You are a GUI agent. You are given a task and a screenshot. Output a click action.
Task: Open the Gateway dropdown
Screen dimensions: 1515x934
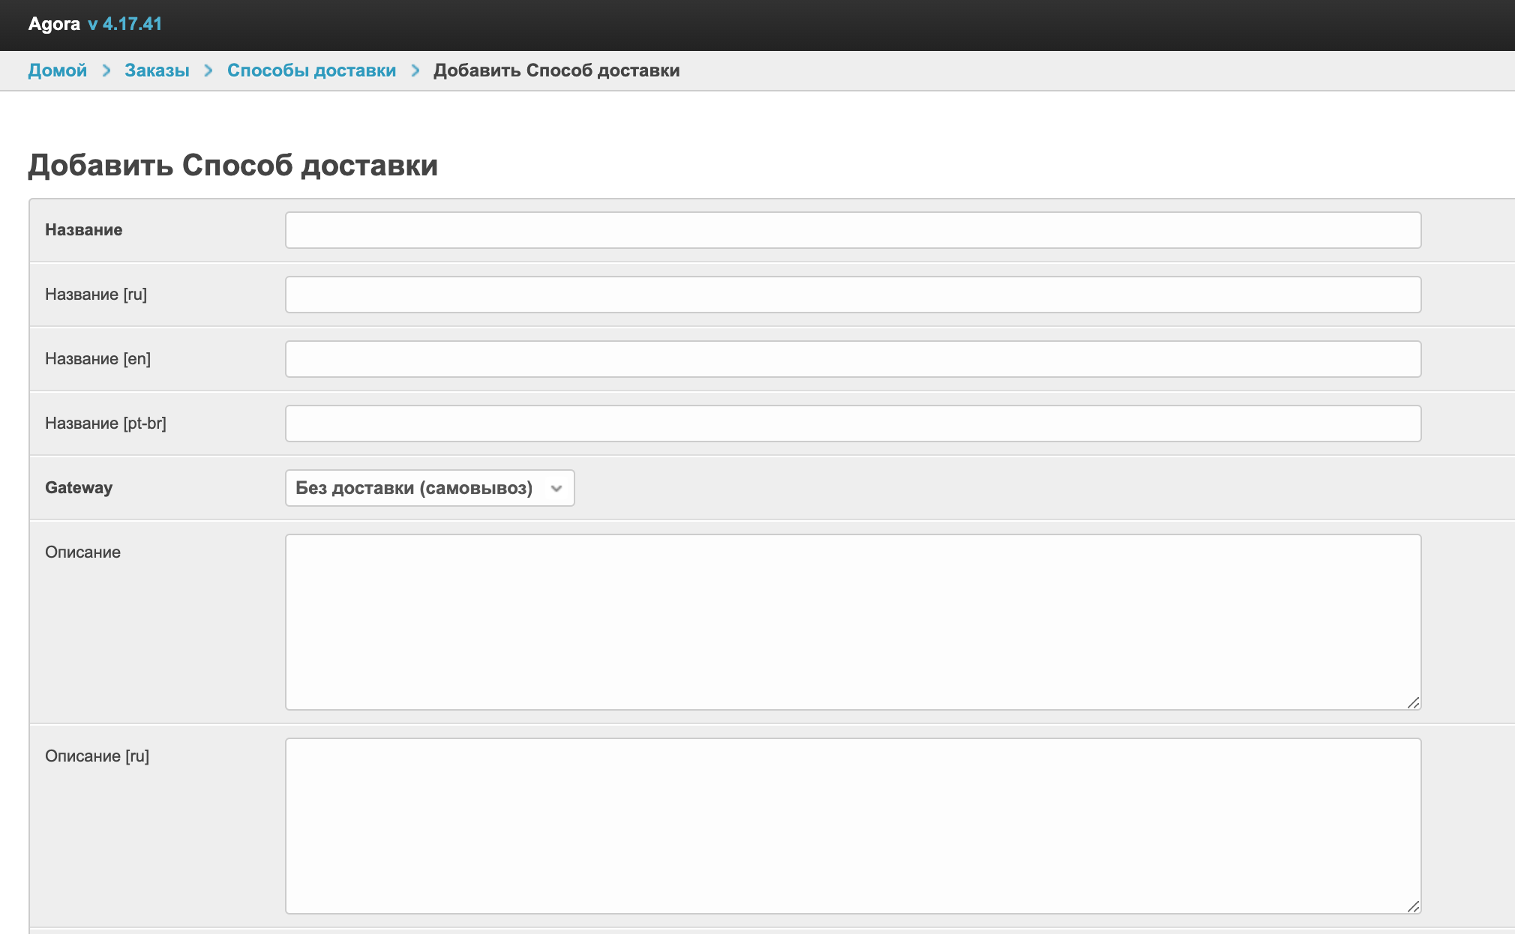click(x=429, y=488)
